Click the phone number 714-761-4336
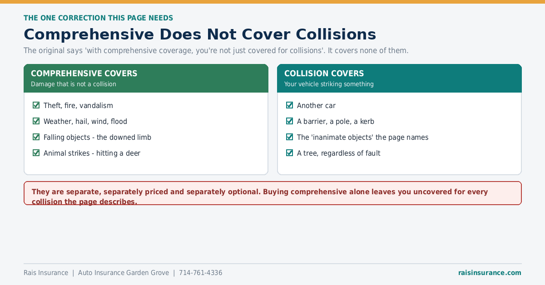Screen dimensions: 545x285 tap(200, 273)
